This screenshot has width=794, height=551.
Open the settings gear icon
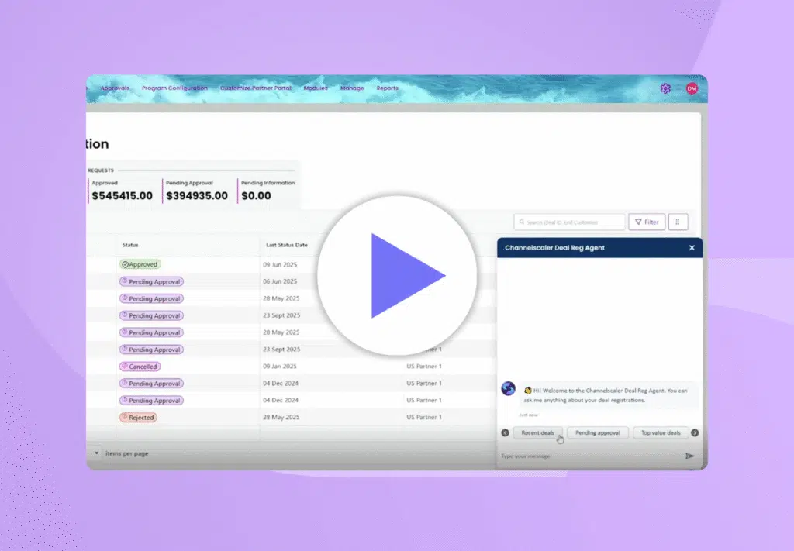coord(665,88)
